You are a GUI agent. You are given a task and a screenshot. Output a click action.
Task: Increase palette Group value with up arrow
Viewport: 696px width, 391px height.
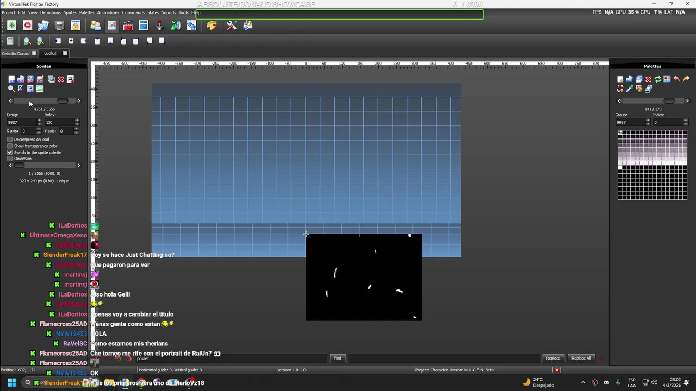pos(648,121)
